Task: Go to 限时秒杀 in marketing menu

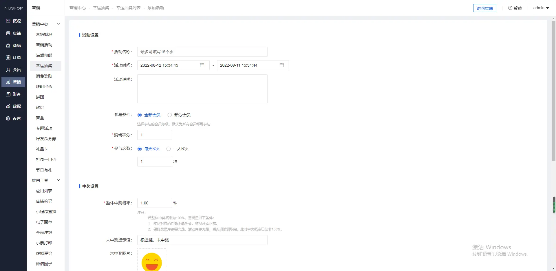Action: pos(44,87)
